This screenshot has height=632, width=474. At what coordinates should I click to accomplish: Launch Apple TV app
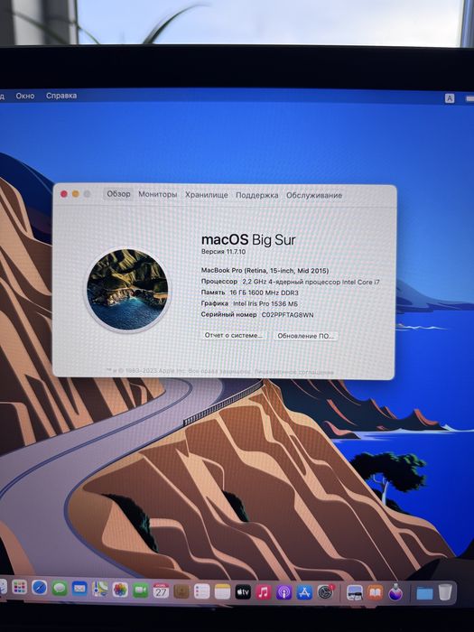pyautogui.click(x=243, y=592)
